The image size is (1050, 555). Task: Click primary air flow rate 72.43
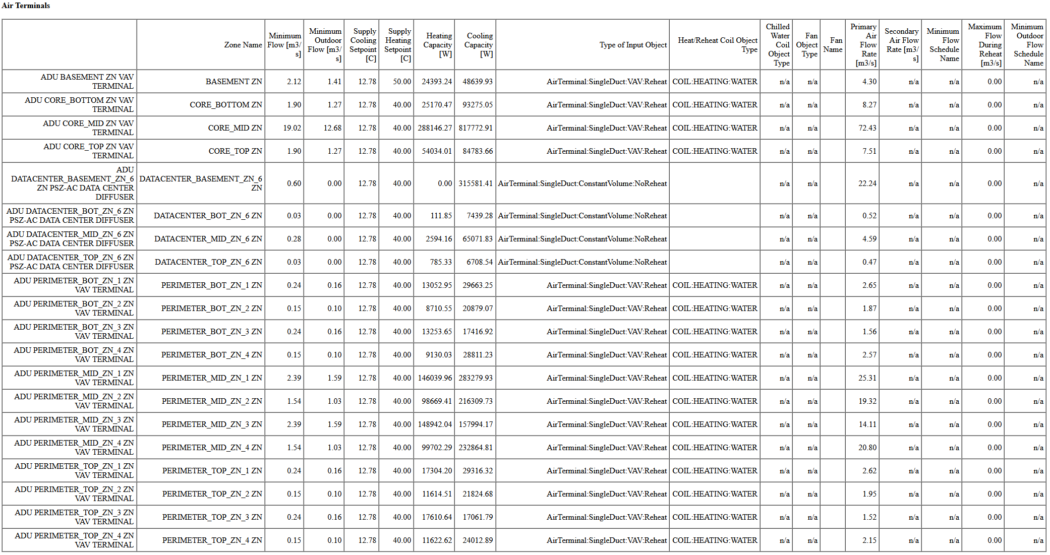(x=867, y=128)
